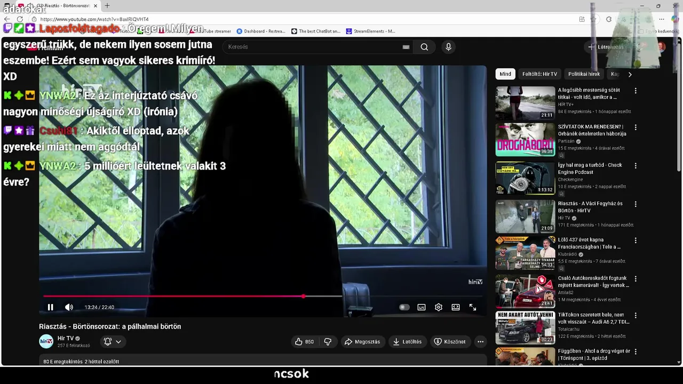Screen dimensions: 683x384
Task: Open menu for Váci Fegyház video
Action: click(x=635, y=204)
